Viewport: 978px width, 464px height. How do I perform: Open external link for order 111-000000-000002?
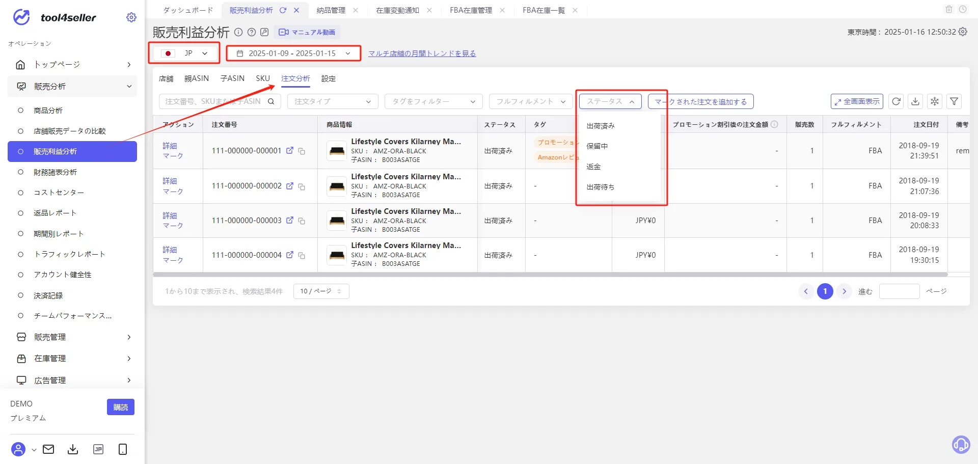tap(290, 186)
